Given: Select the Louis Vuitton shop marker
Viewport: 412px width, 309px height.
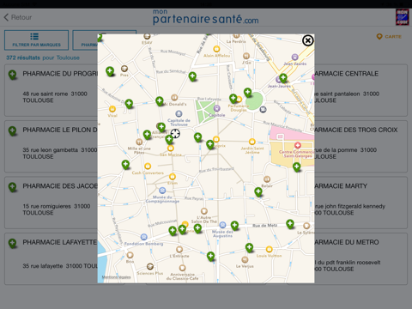Looking at the screenshot, I should (x=269, y=249).
